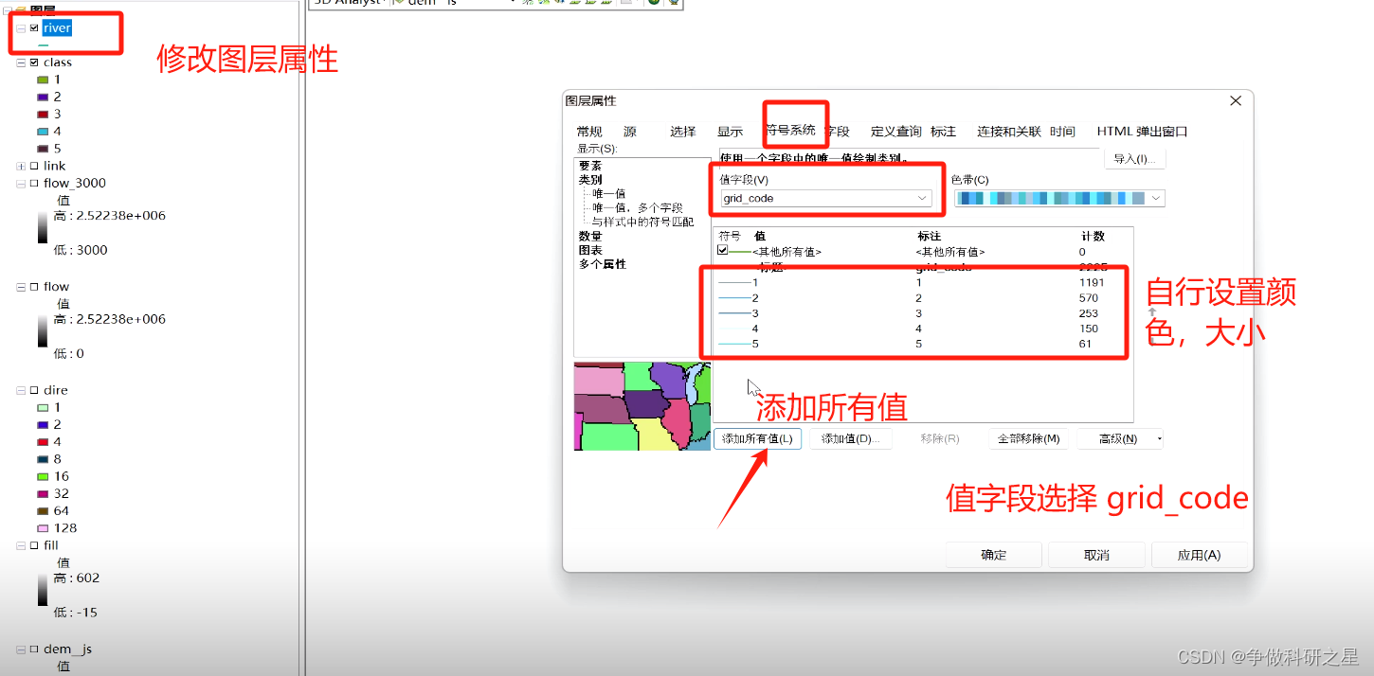Select 唯一值，多个字段 in display list
Screen dimensions: 1374x676
click(x=637, y=207)
